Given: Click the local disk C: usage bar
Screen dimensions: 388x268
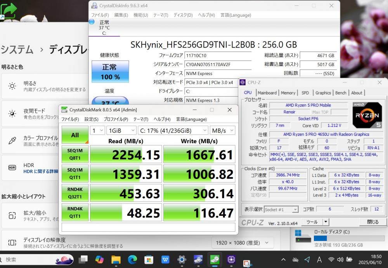Looking at the screenshot, I should (350, 238).
